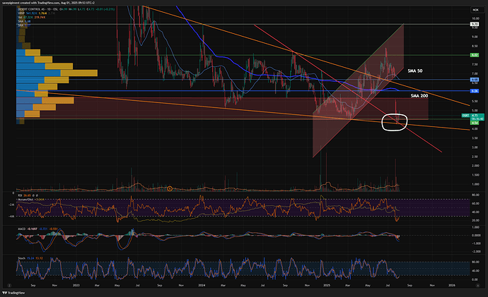Open the NOK currency selector
Screen dimensions: 488x297
click(475, 10)
